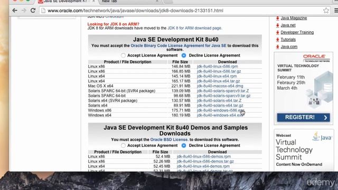Select Accept License Agreement for JDK 8u40
This screenshot has width=338, height=190.
pyautogui.click(x=123, y=55)
